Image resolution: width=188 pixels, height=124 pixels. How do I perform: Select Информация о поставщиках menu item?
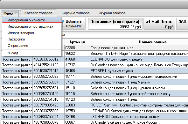pos(32,26)
